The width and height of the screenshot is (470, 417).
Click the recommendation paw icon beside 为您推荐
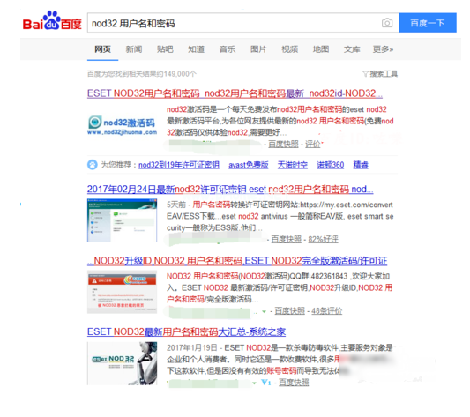click(x=93, y=165)
